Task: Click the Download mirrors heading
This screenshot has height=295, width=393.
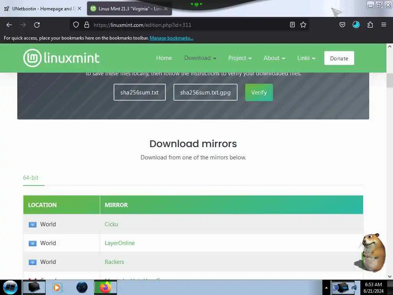Action: click(x=193, y=144)
